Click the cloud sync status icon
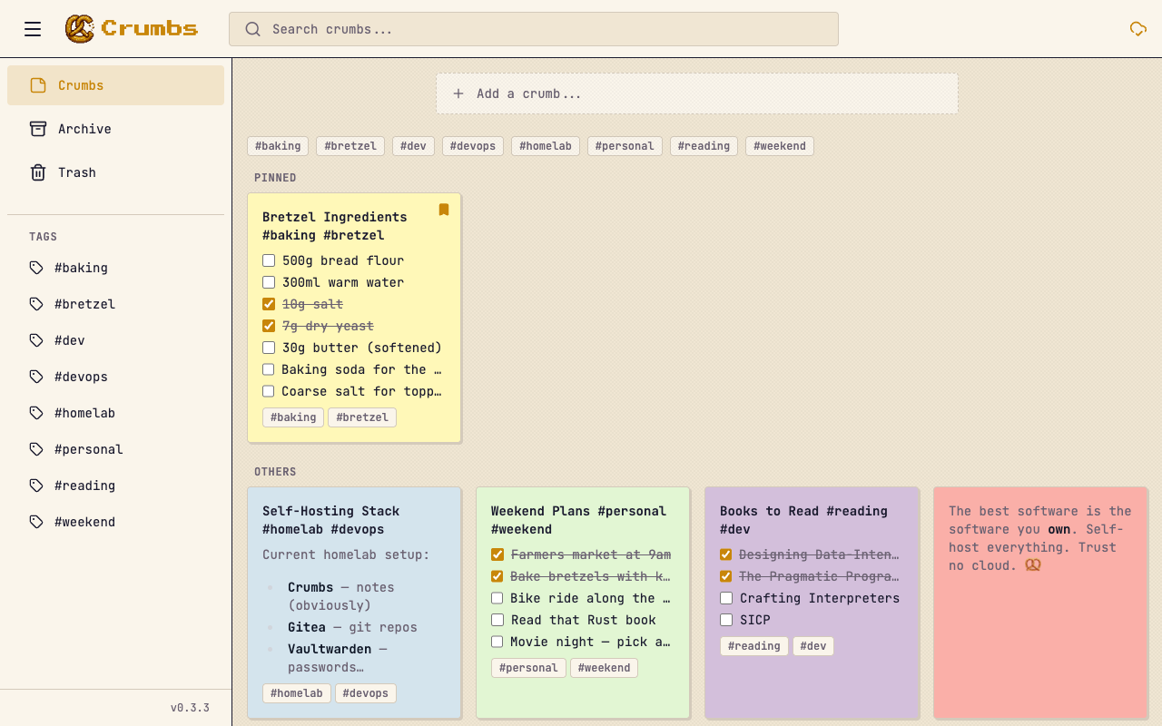The width and height of the screenshot is (1162, 726). click(1137, 29)
